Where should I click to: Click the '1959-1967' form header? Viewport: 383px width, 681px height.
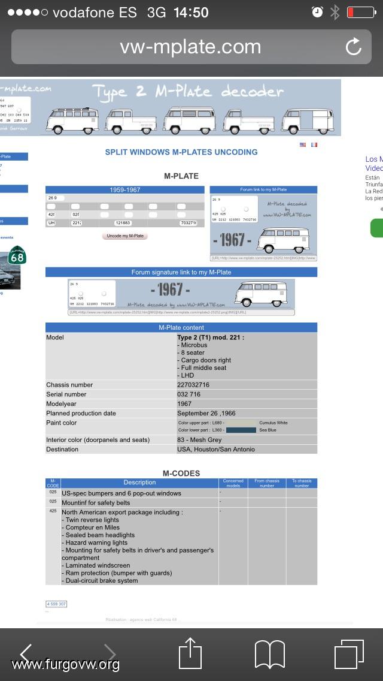pyautogui.click(x=125, y=190)
